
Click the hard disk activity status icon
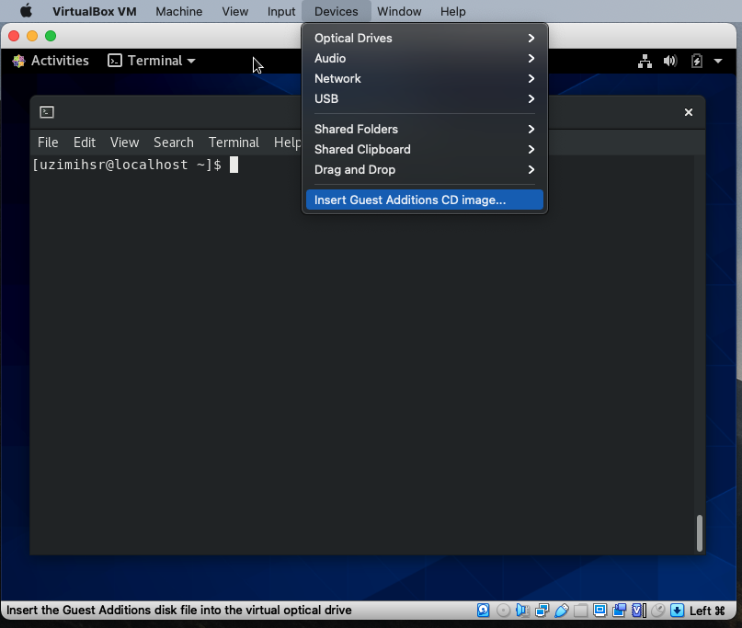tap(483, 611)
